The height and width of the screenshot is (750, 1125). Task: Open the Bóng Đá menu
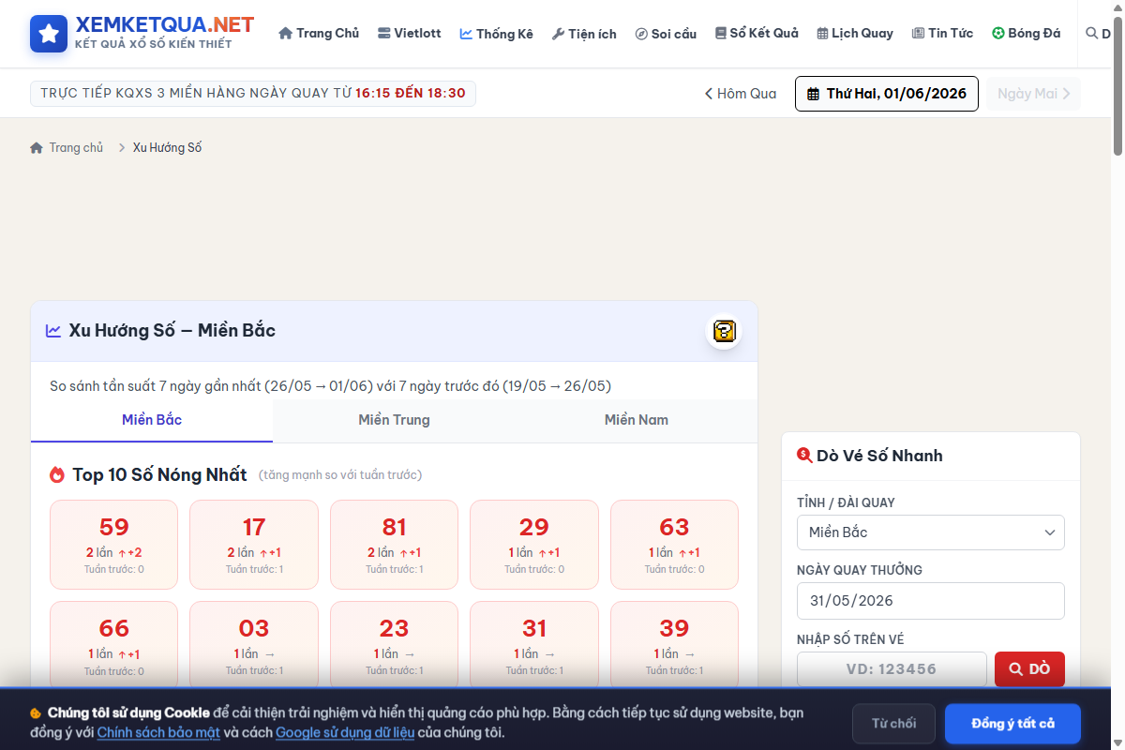pyautogui.click(x=1027, y=33)
